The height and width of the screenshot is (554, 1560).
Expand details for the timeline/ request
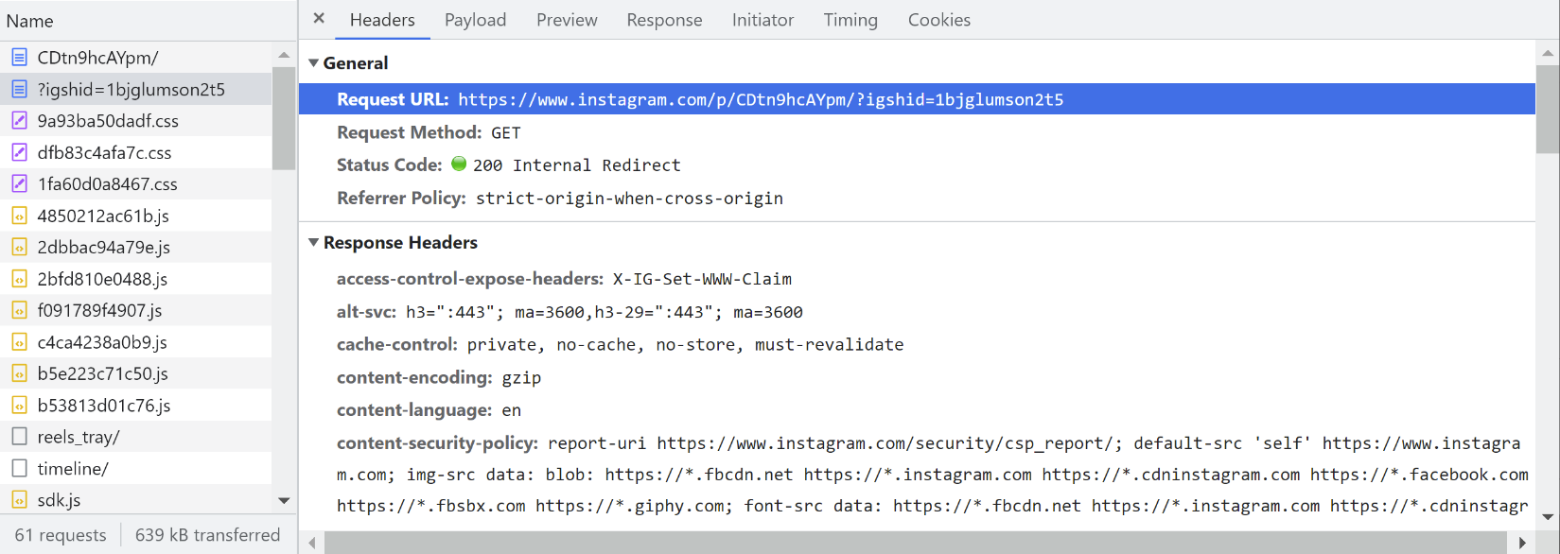coord(75,467)
